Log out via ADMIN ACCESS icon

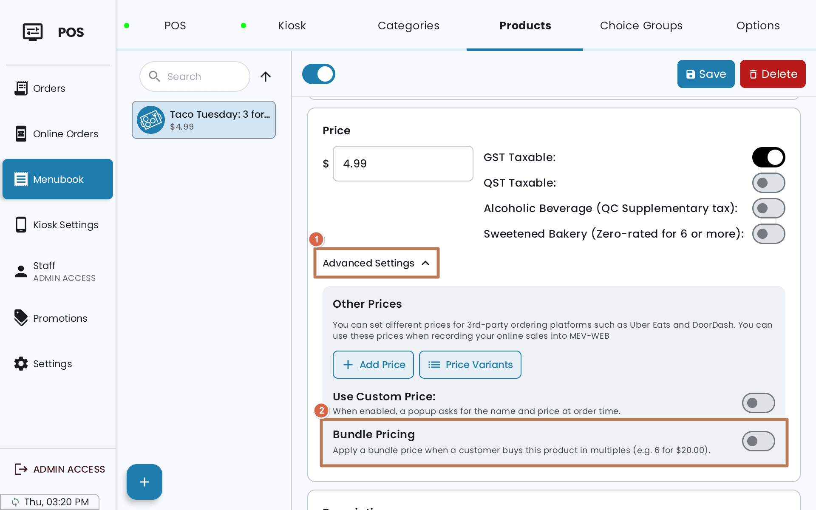pyautogui.click(x=21, y=469)
